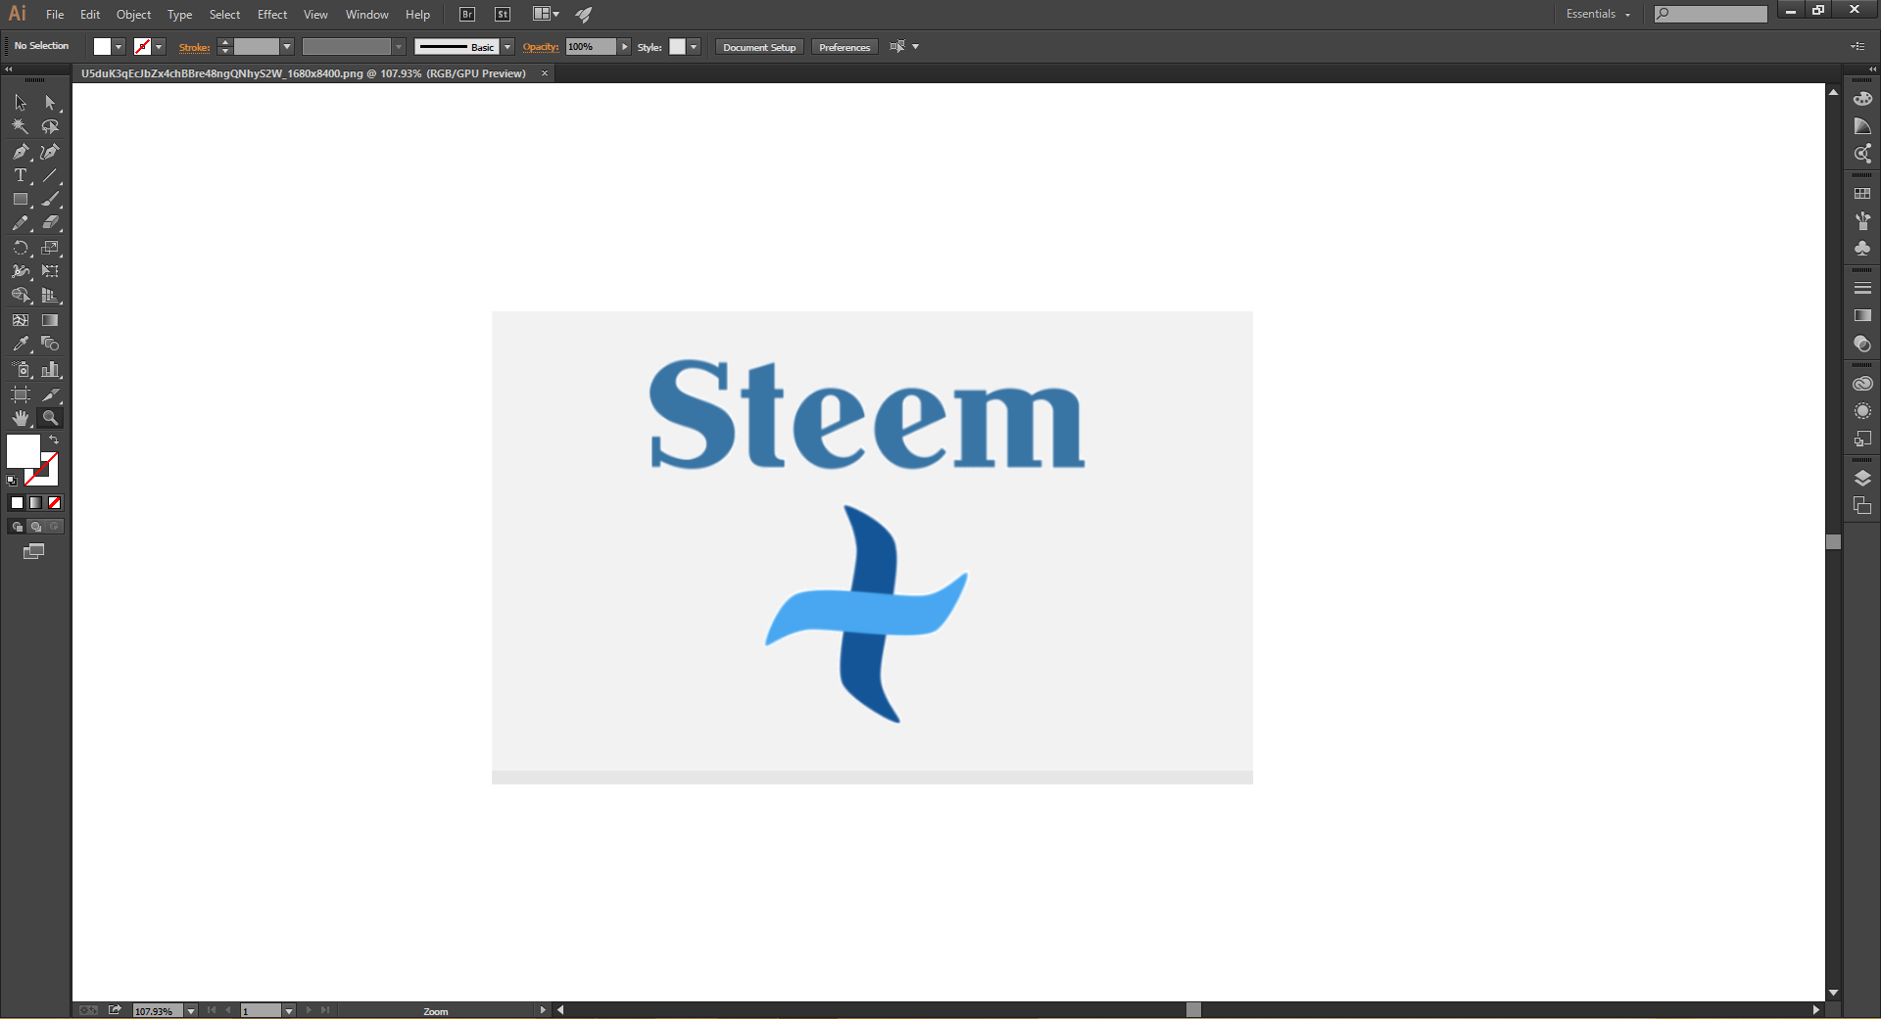Choose the Shape Builder tool

coord(21,296)
